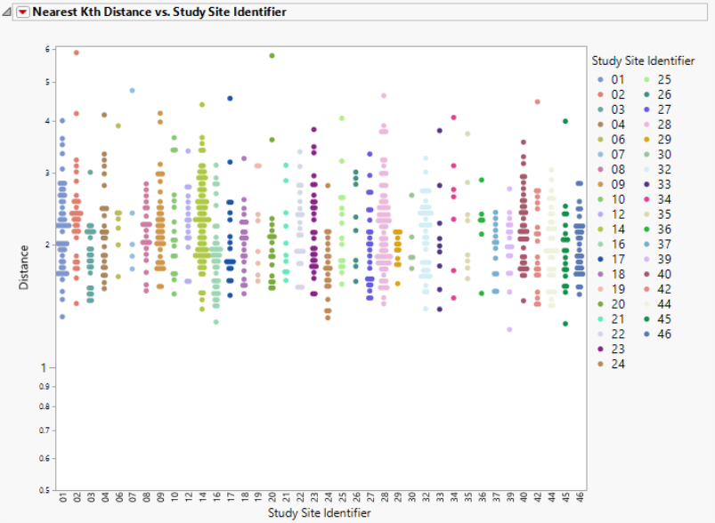Click the Study Site Identifier x-axis label
The image size is (715, 523).
(319, 513)
